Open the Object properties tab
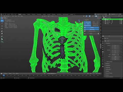Viewport: 123px width, 92px height. point(103,52)
